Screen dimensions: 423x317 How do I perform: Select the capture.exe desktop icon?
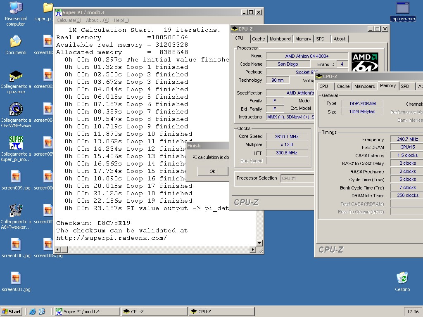(x=403, y=11)
